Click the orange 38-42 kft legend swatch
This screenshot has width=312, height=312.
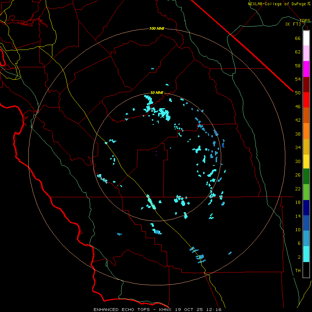(306, 131)
